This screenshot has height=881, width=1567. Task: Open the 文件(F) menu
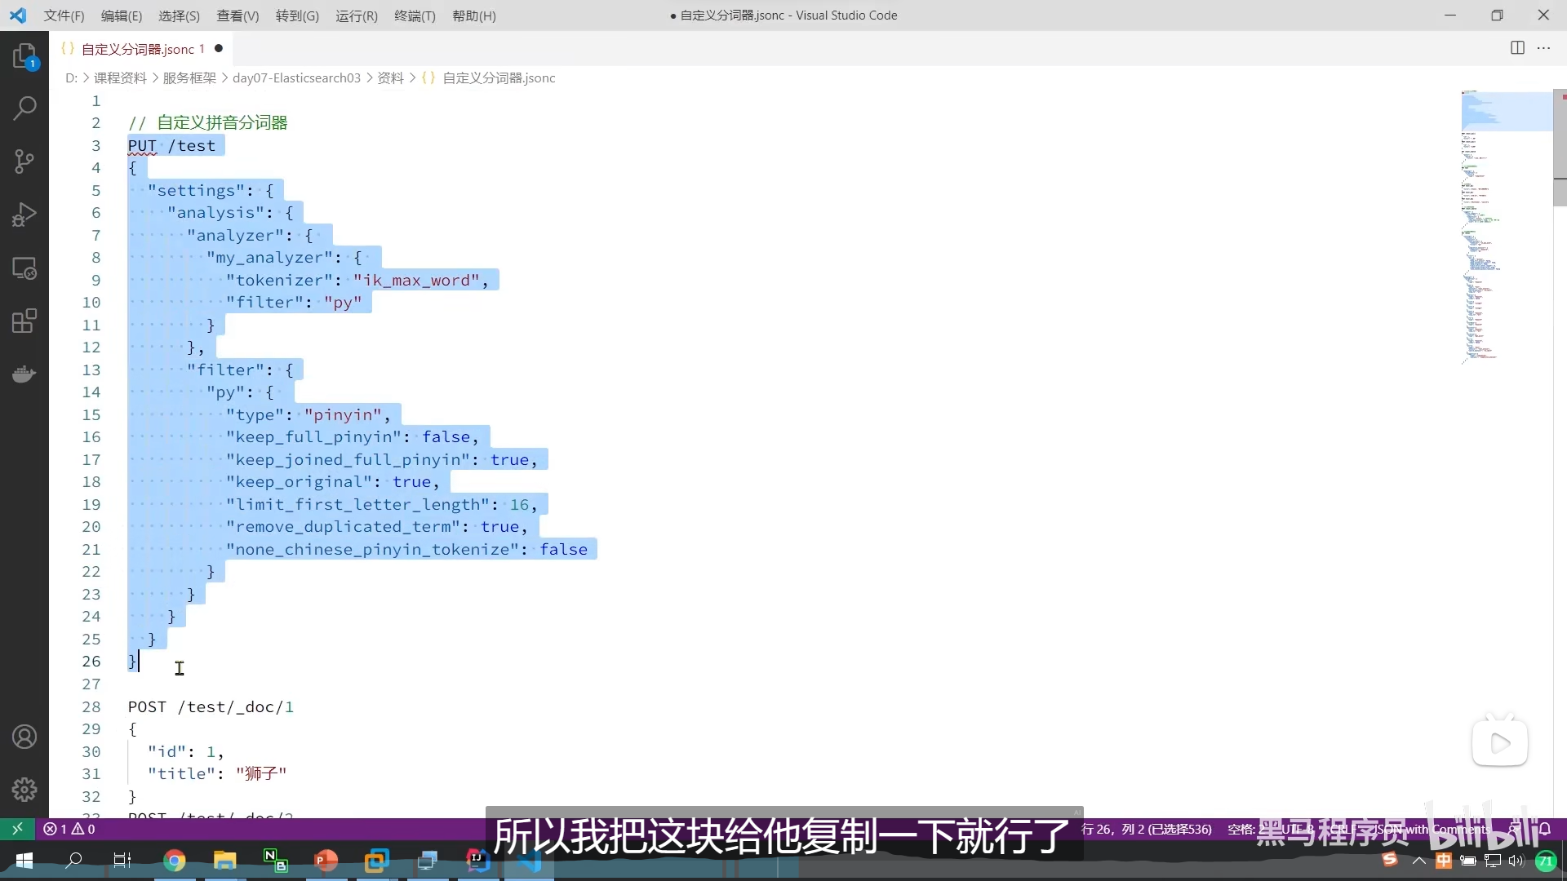tap(64, 15)
